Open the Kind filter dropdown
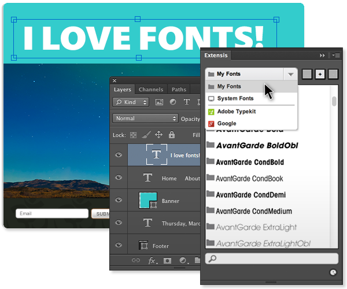 tap(131, 102)
